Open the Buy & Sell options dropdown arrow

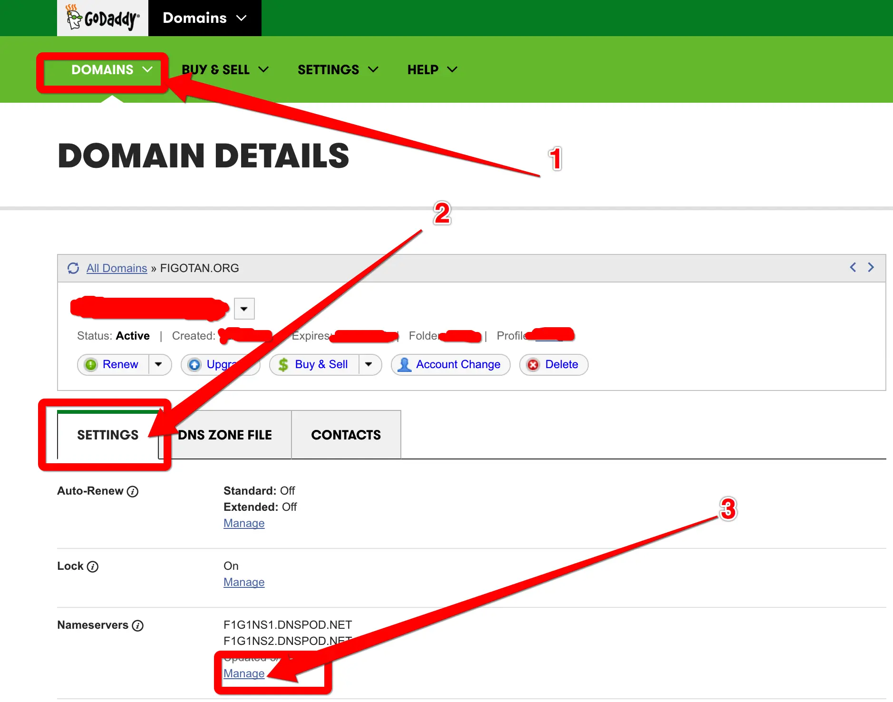pyautogui.click(x=369, y=365)
